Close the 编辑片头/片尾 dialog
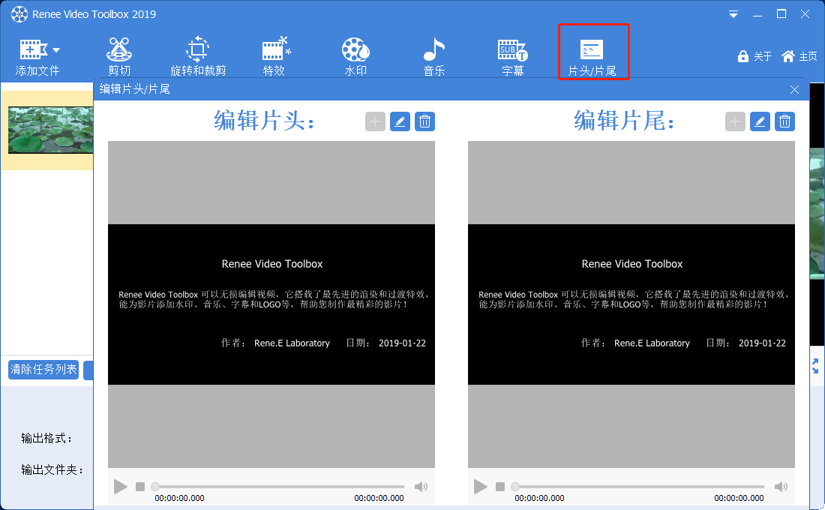Screen dimensions: 825x510 coord(794,89)
